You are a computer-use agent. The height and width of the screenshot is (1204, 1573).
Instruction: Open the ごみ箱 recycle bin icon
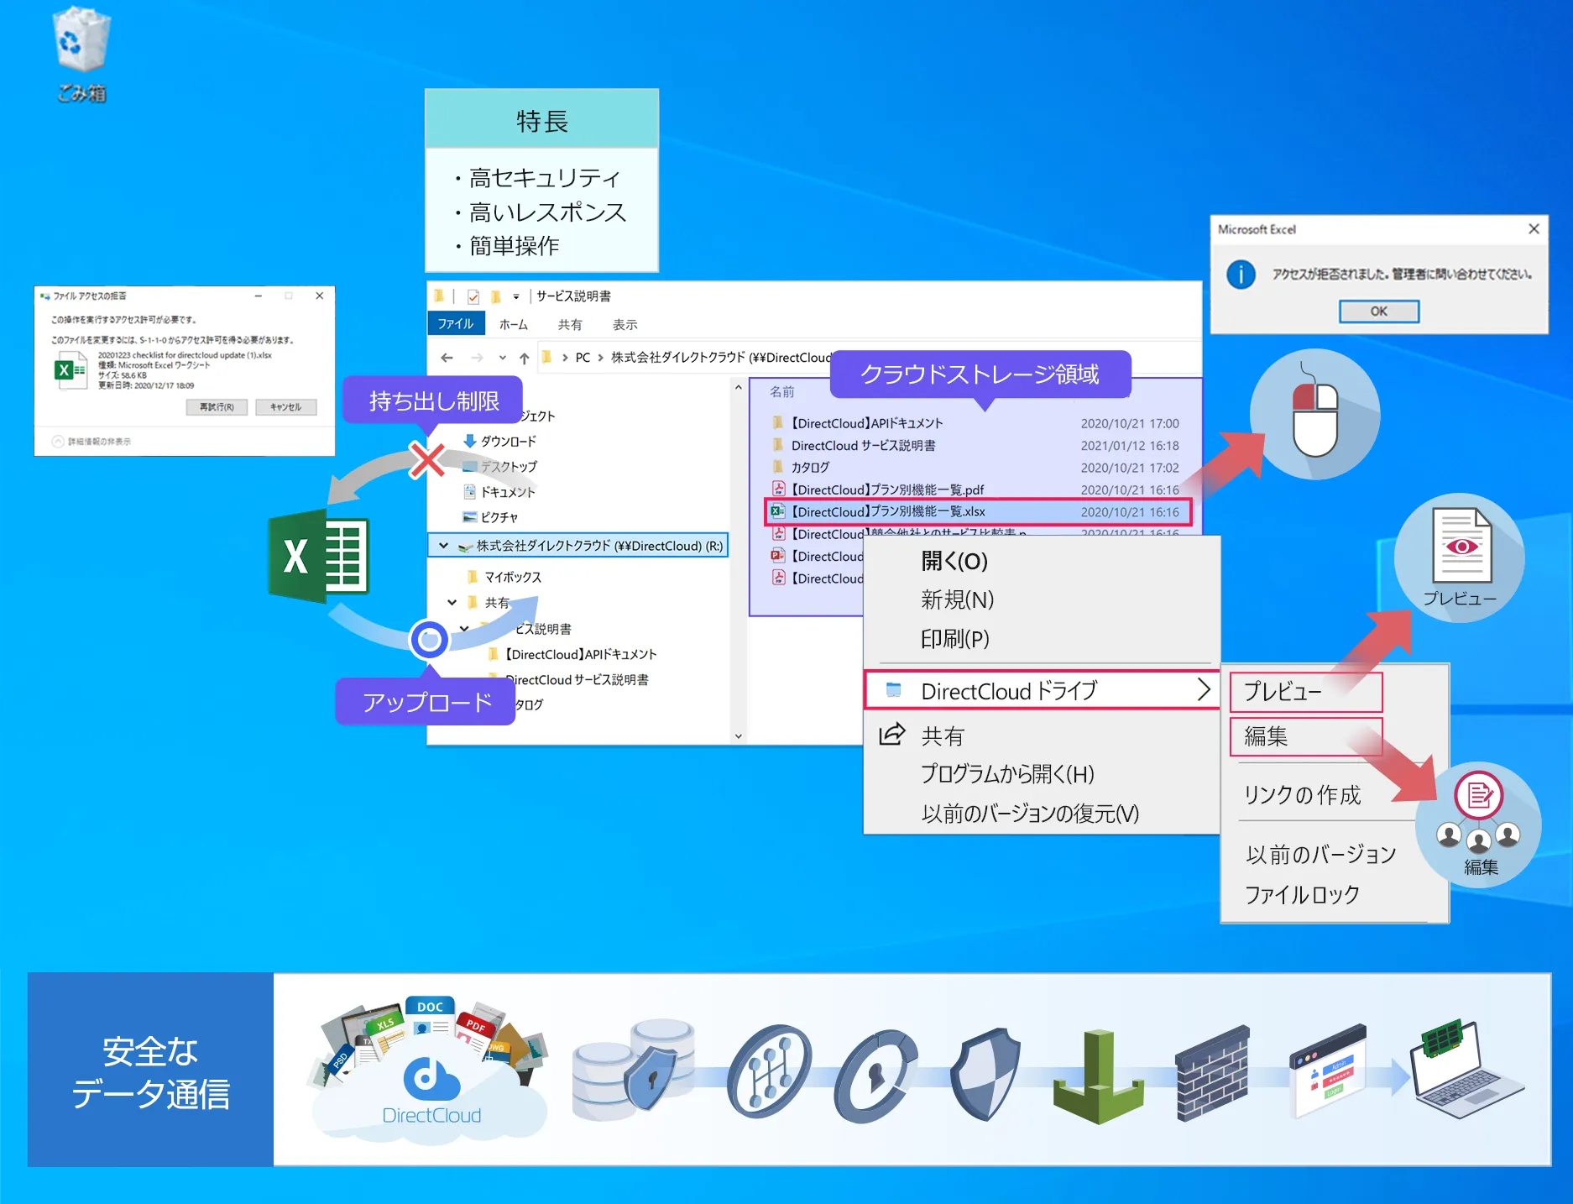(x=81, y=55)
